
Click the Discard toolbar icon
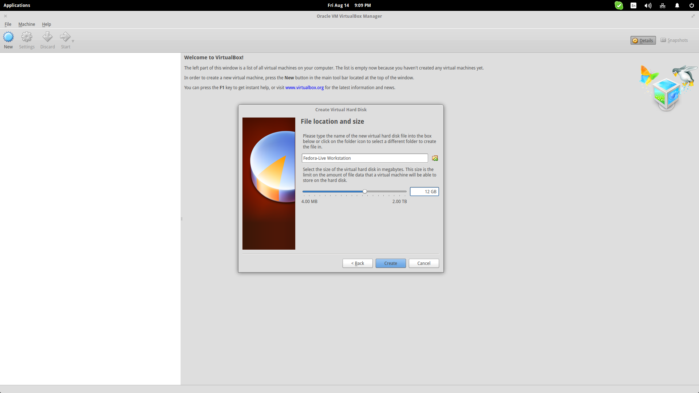point(47,40)
